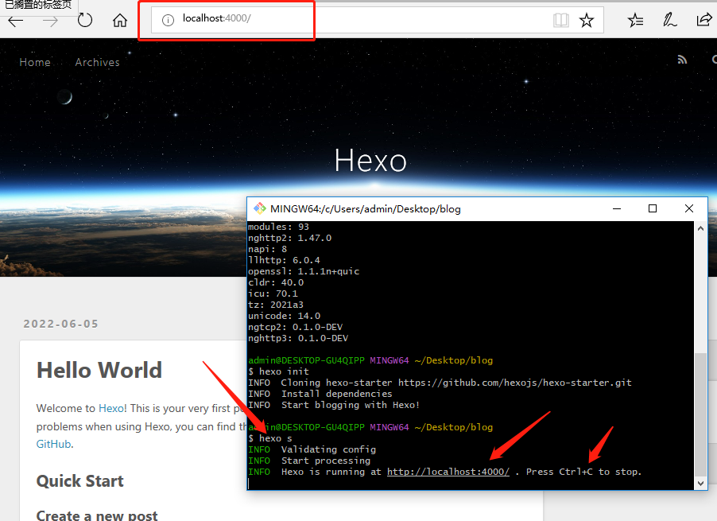
Task: Click the terminal title MINGW64:/c/Users/admin/Desktop/blog
Action: pyautogui.click(x=366, y=209)
